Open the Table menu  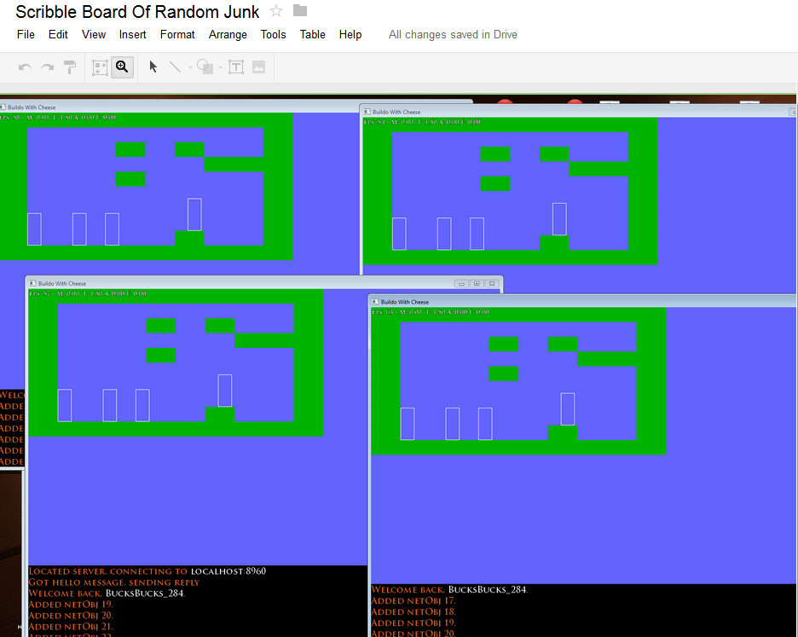point(312,34)
